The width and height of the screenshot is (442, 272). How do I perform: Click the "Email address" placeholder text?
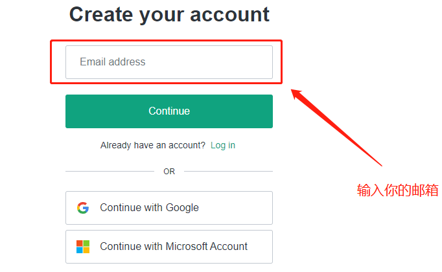(x=112, y=62)
